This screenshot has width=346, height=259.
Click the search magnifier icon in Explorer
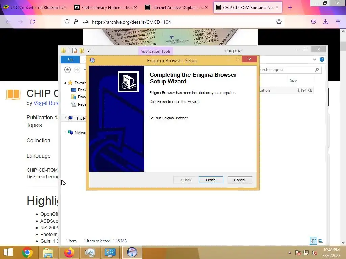(x=317, y=70)
